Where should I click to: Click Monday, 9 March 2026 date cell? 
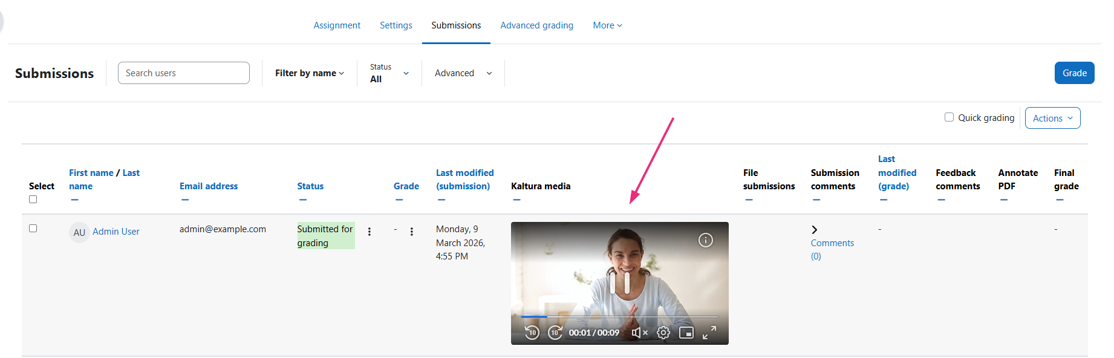tap(461, 242)
